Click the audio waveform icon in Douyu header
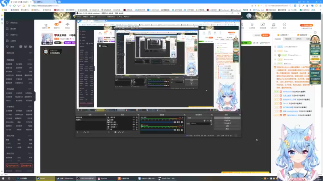The height and width of the screenshot is (181, 323). pos(67,25)
